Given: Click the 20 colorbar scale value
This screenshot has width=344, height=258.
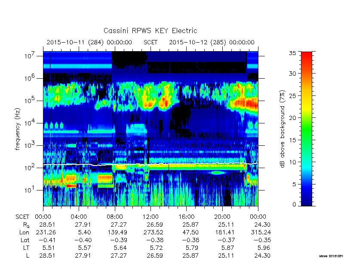Looking at the screenshot, I should coord(292,118).
